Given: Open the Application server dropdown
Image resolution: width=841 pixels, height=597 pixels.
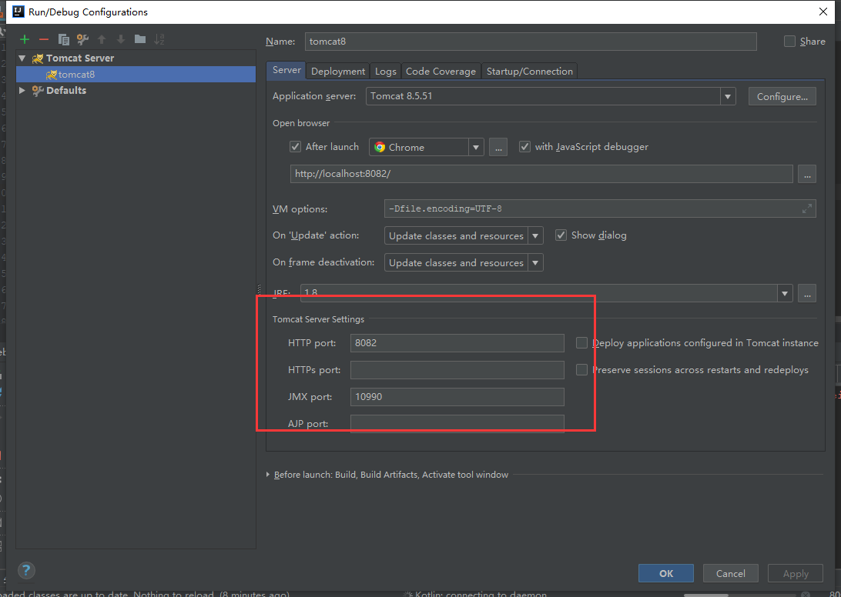Looking at the screenshot, I should (x=727, y=96).
